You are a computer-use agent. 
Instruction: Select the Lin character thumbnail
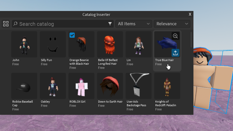tap(138, 44)
